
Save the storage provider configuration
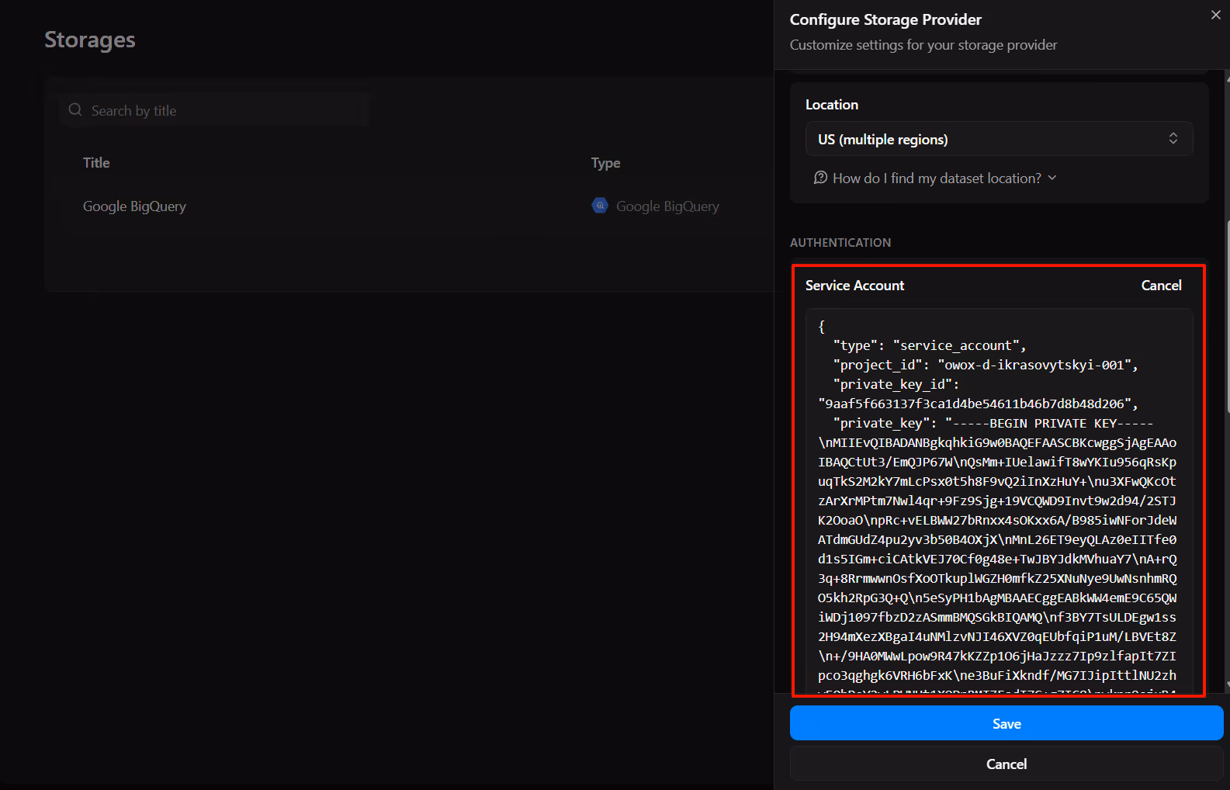(1007, 723)
